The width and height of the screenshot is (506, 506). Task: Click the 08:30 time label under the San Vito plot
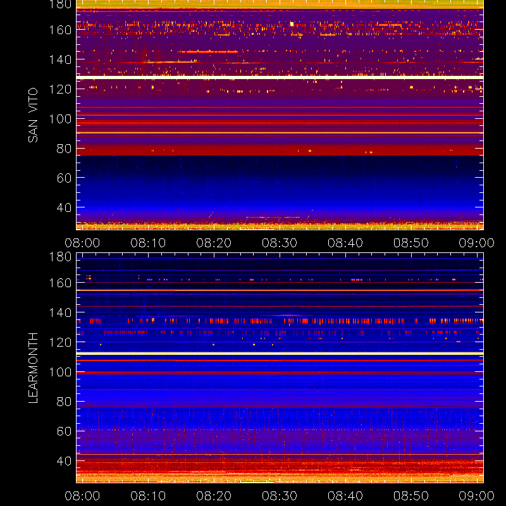280,243
